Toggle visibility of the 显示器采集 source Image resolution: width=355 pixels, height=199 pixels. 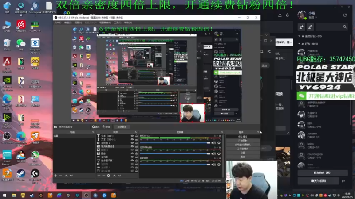pyautogui.click(x=132, y=161)
